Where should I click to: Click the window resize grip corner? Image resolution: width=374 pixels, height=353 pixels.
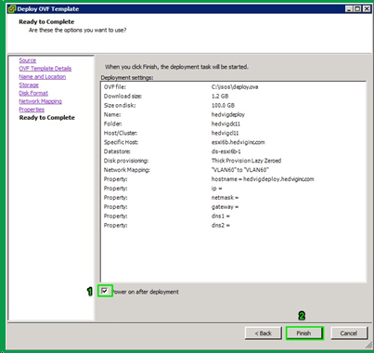368,345
